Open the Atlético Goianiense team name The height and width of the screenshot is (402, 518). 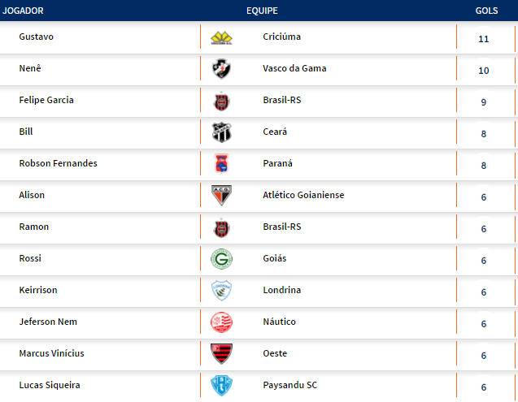[303, 195]
